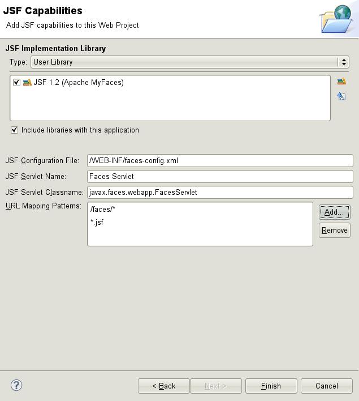Focus the JSF Servlet Name field
Screen dimensions: 359x401
[x=219, y=177]
